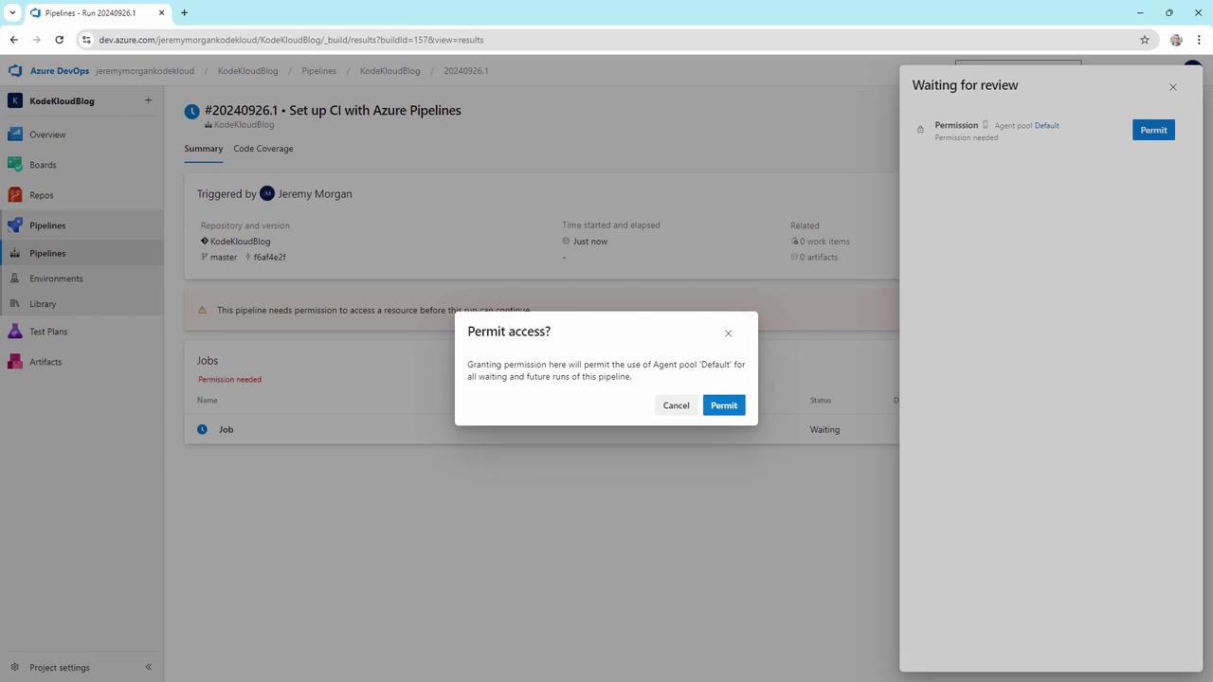
Task: Open the tab search dropdown arrow
Action: click(12, 12)
